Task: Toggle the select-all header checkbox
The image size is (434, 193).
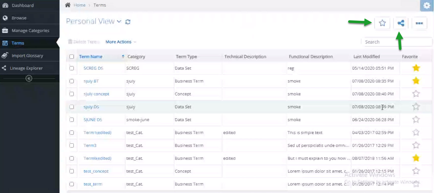Action: point(72,57)
